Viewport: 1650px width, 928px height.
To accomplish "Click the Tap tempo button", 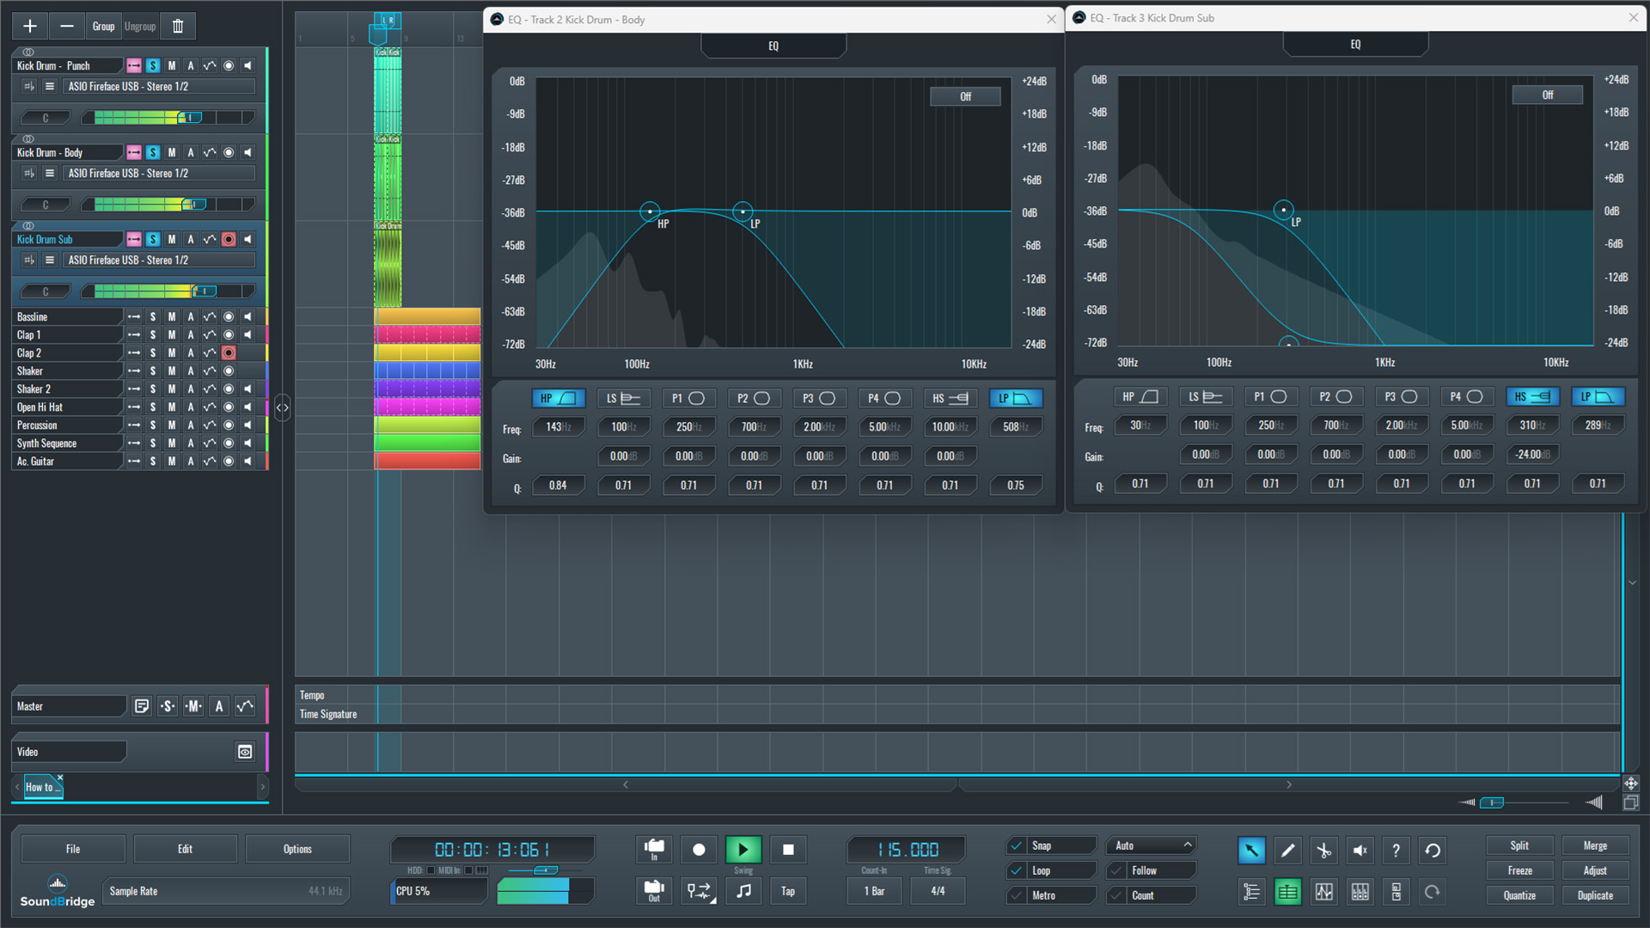I will (788, 891).
